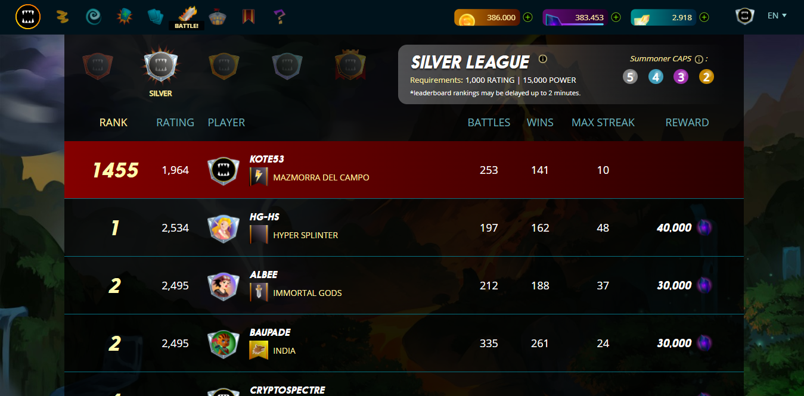Add more credits with plus button
804x396 pixels.
(x=527, y=17)
